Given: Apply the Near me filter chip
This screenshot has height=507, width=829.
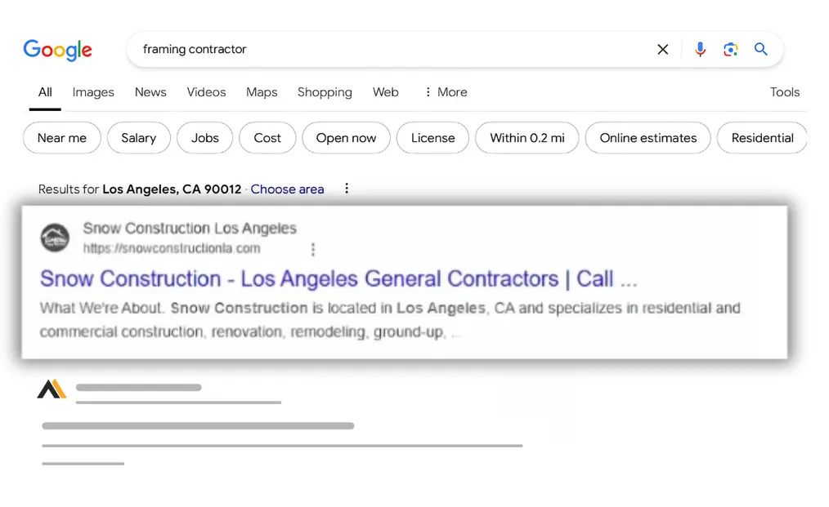Looking at the screenshot, I should click(x=62, y=138).
